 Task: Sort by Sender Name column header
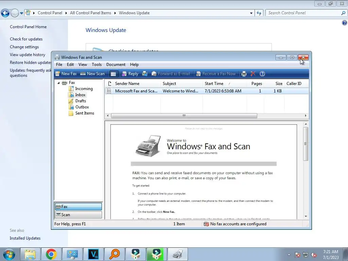click(137, 84)
